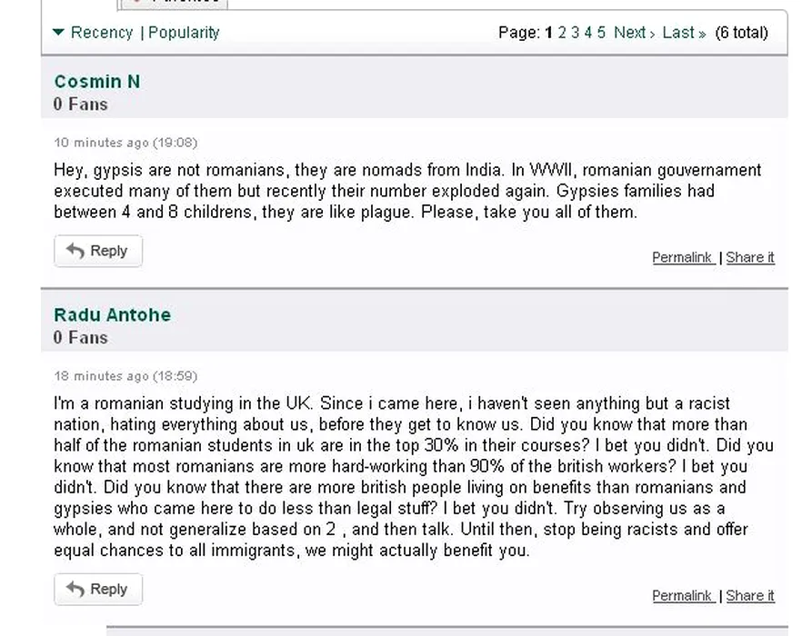Click Share it under Radu Antohe's comment
Viewport: 812px width, 636px height.
point(750,596)
